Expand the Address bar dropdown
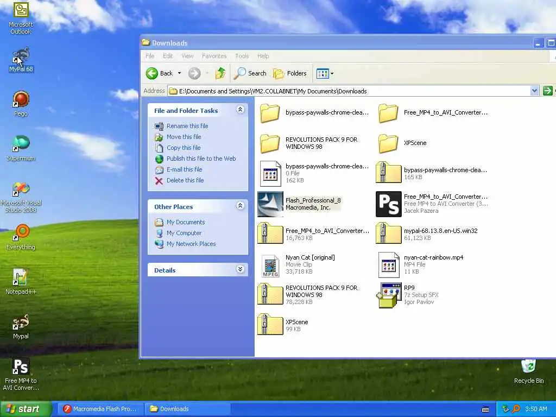The image size is (556, 417). (x=534, y=91)
